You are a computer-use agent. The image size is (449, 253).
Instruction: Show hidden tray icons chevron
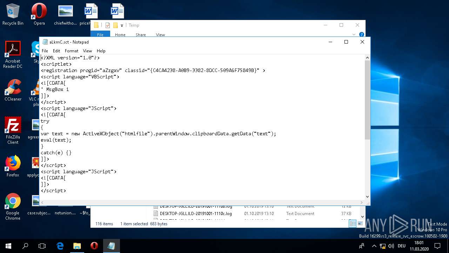point(374,246)
